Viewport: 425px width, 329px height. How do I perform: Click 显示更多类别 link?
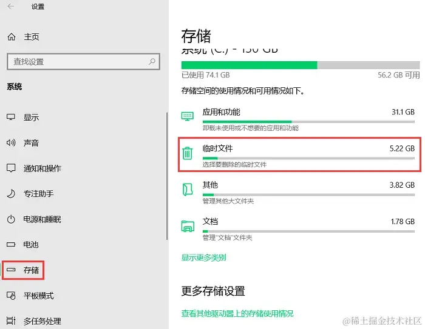203,258
